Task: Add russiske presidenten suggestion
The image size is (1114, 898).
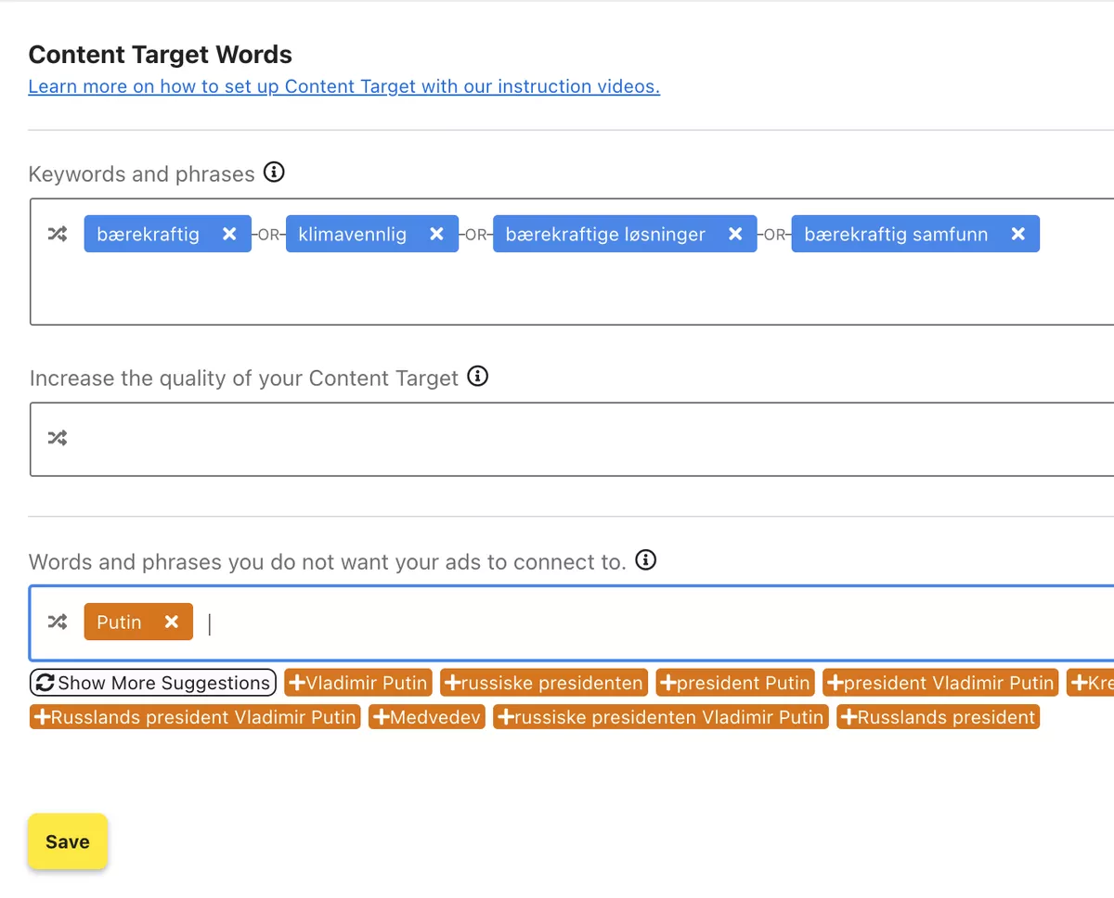Action: tap(544, 683)
